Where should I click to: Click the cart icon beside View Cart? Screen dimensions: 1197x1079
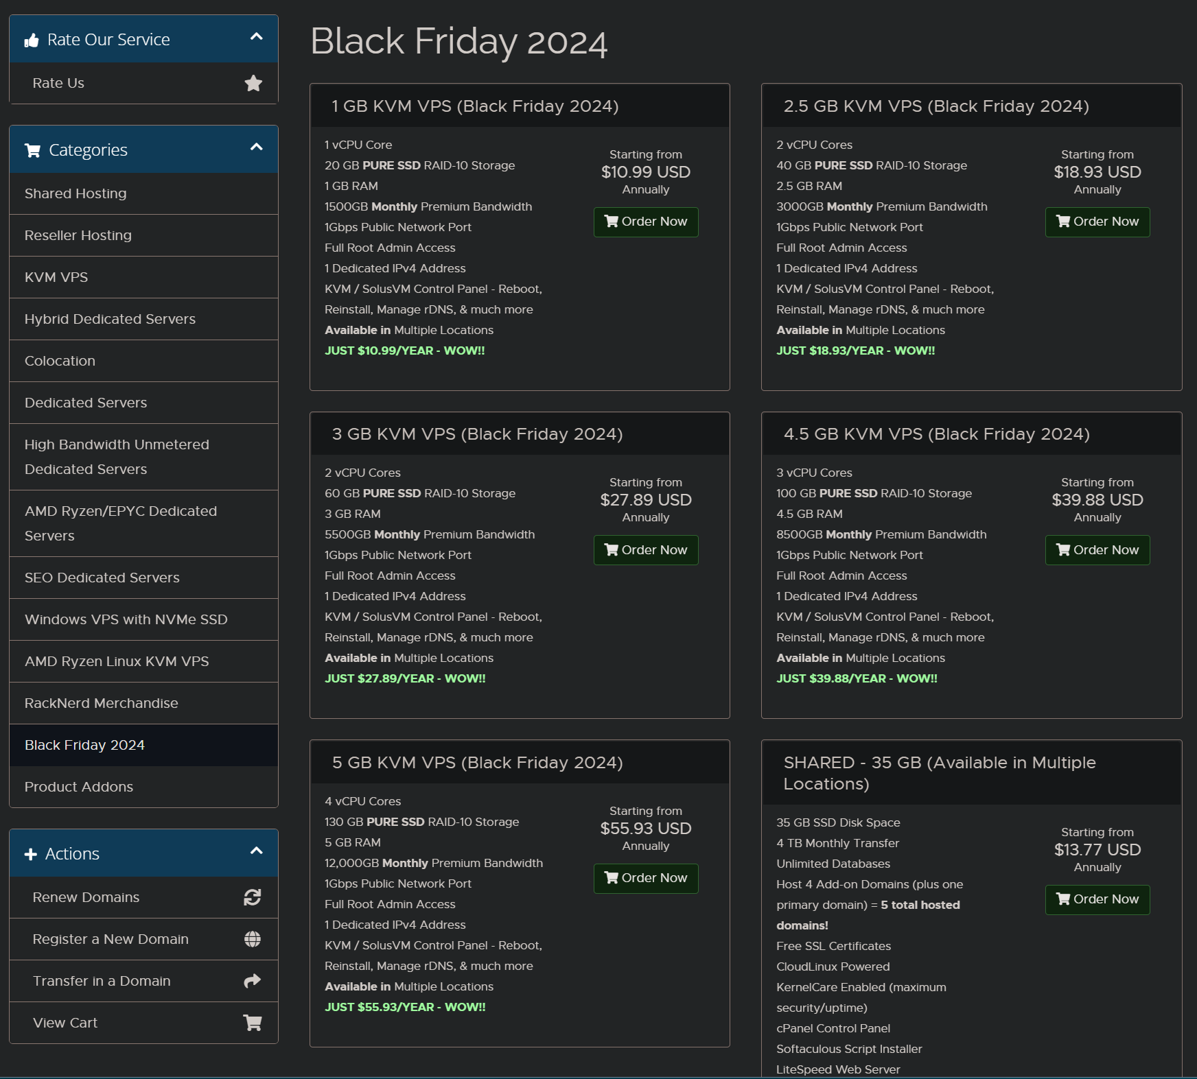click(x=253, y=1023)
